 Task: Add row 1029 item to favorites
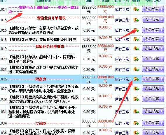[136, 99]
